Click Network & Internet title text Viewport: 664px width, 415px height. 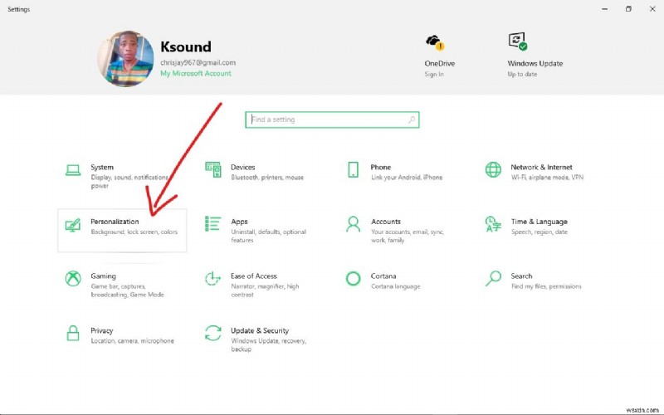click(x=541, y=168)
